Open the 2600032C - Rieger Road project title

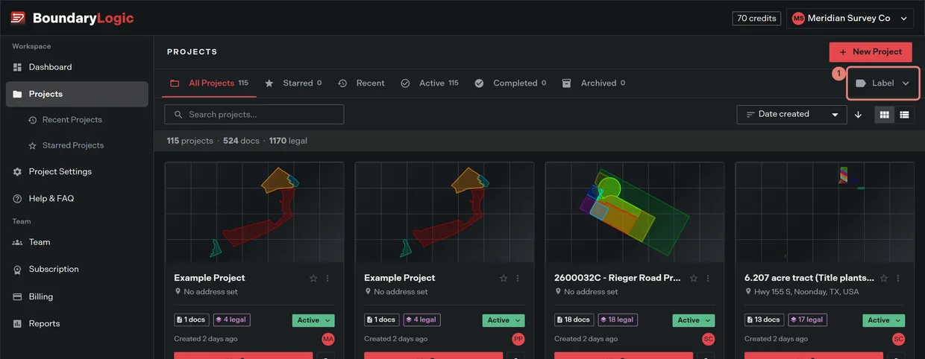point(618,278)
